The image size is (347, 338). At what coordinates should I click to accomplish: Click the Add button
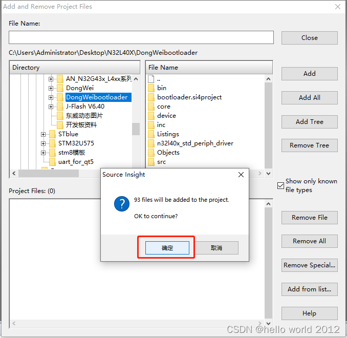(x=309, y=74)
